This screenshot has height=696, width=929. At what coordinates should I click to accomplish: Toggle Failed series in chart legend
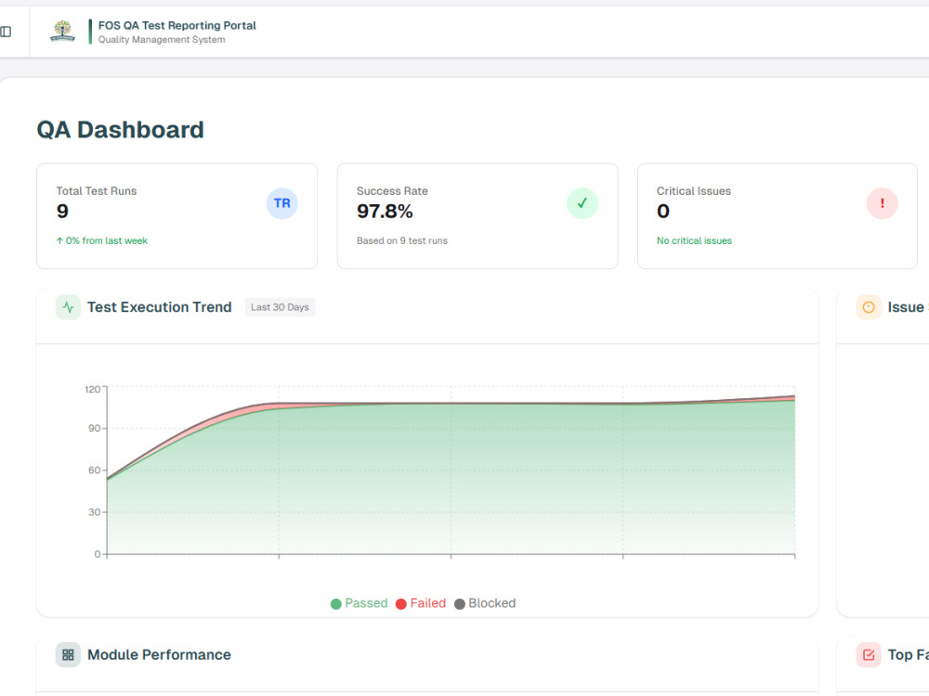(421, 604)
